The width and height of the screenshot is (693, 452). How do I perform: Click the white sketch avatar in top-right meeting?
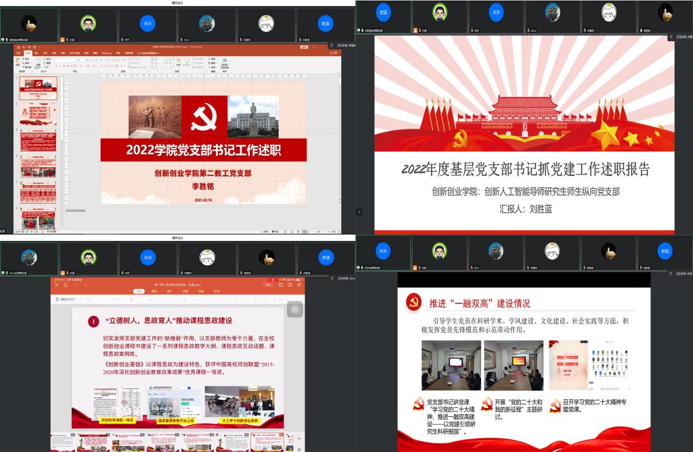pos(608,12)
